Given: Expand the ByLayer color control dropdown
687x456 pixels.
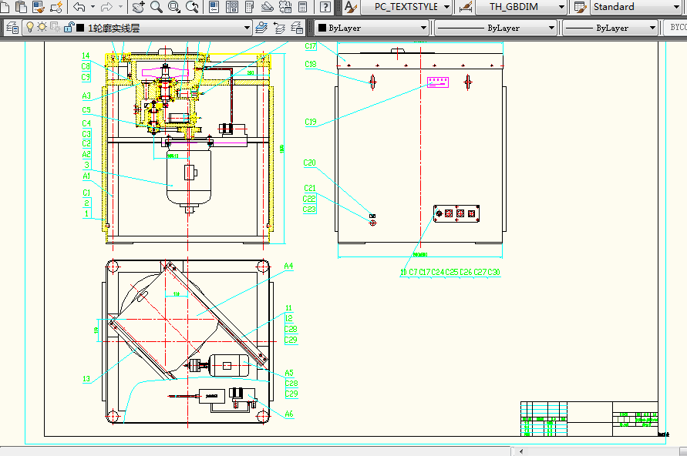Looking at the screenshot, I should click(x=423, y=28).
